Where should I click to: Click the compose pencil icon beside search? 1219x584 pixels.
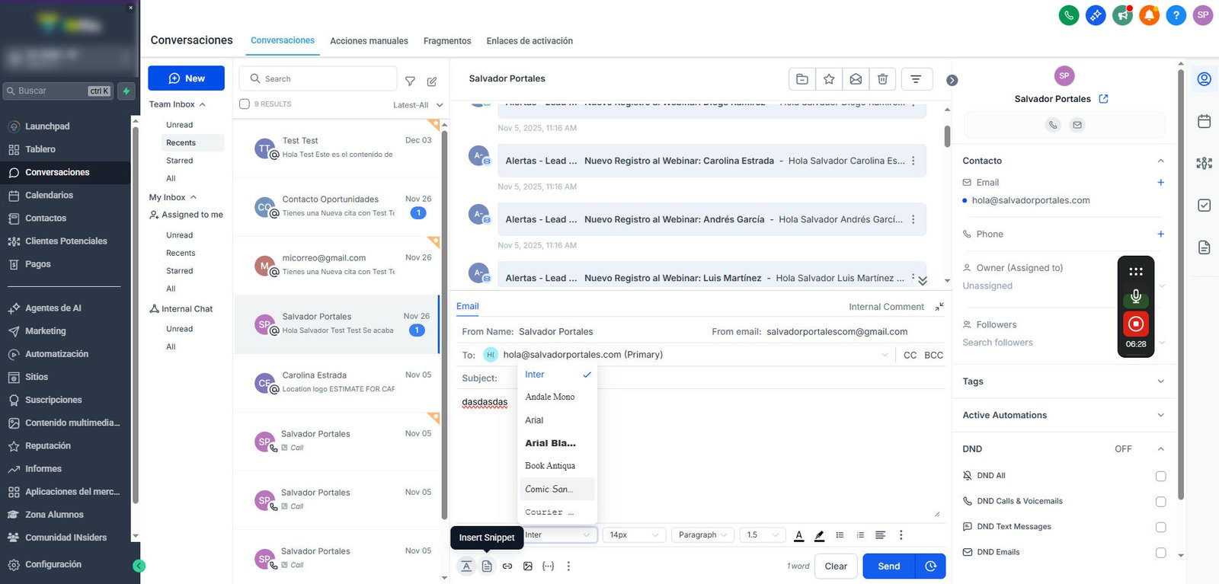tap(432, 81)
